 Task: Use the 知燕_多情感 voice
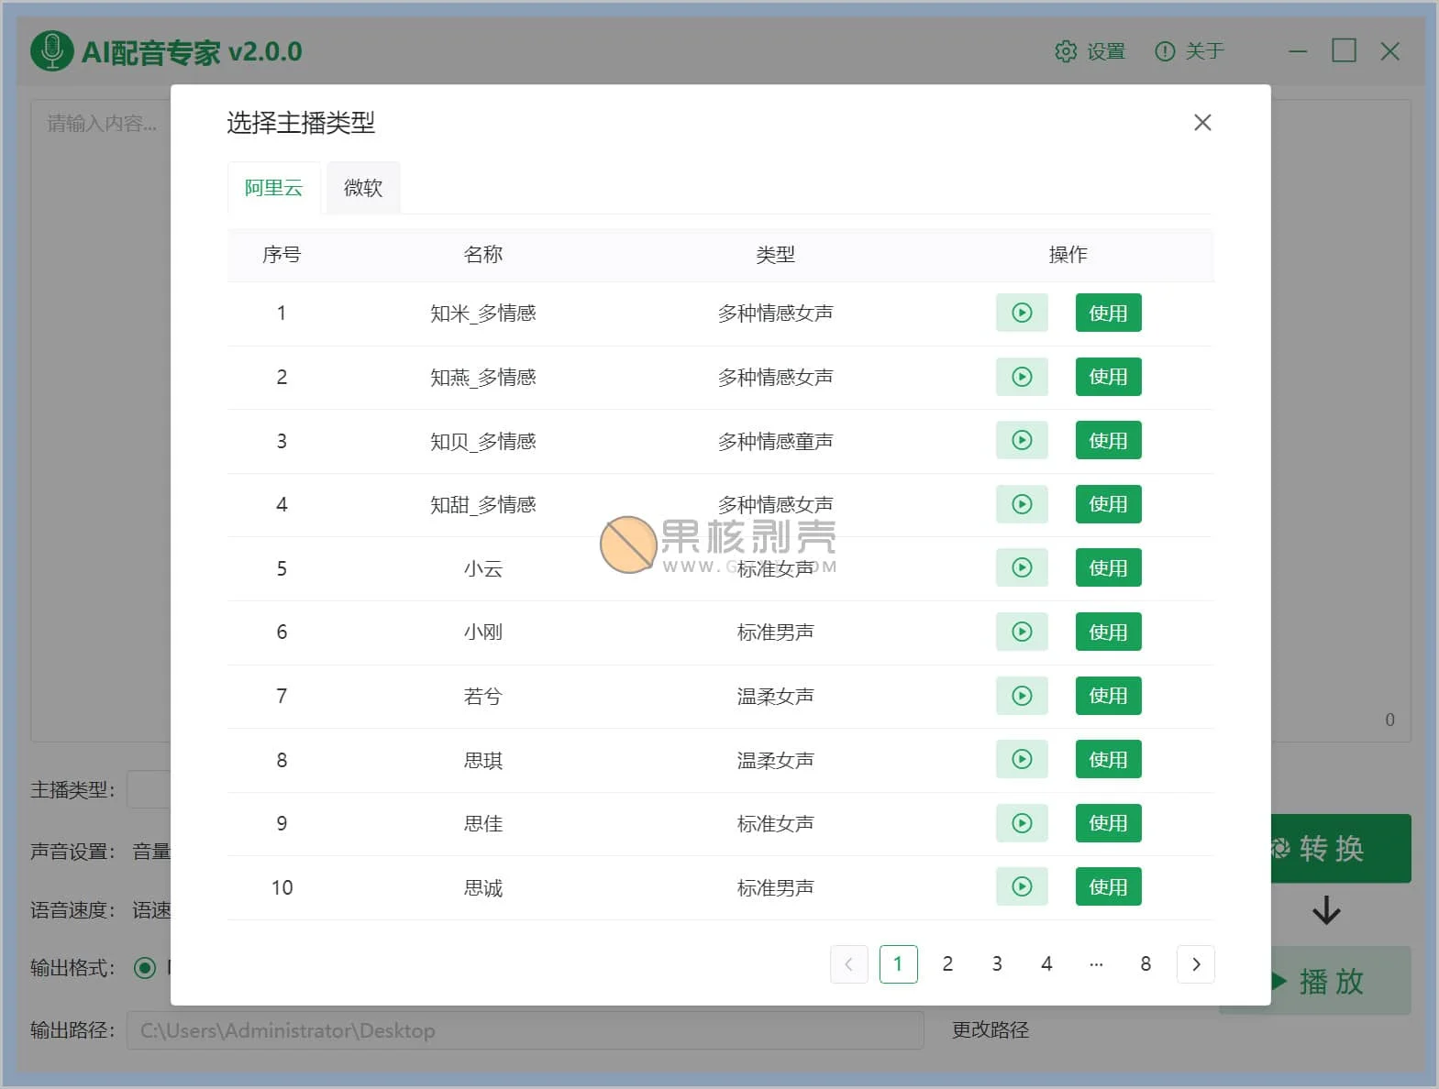(1108, 377)
